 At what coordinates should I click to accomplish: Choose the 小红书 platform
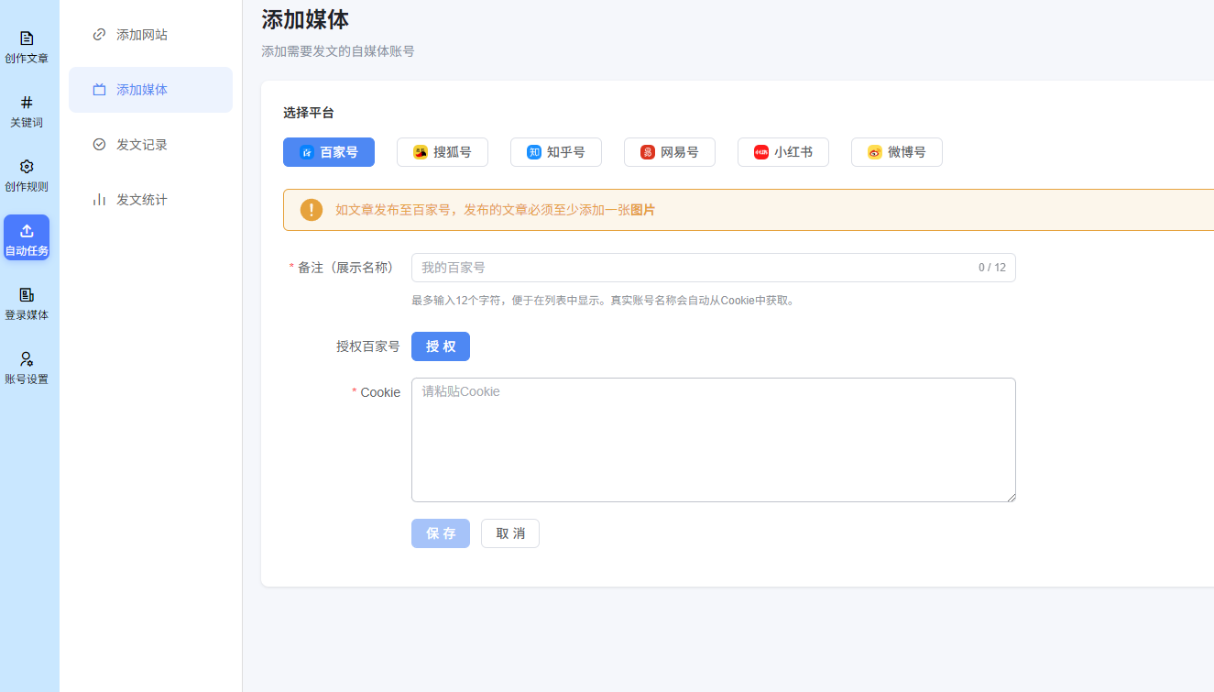(x=782, y=152)
